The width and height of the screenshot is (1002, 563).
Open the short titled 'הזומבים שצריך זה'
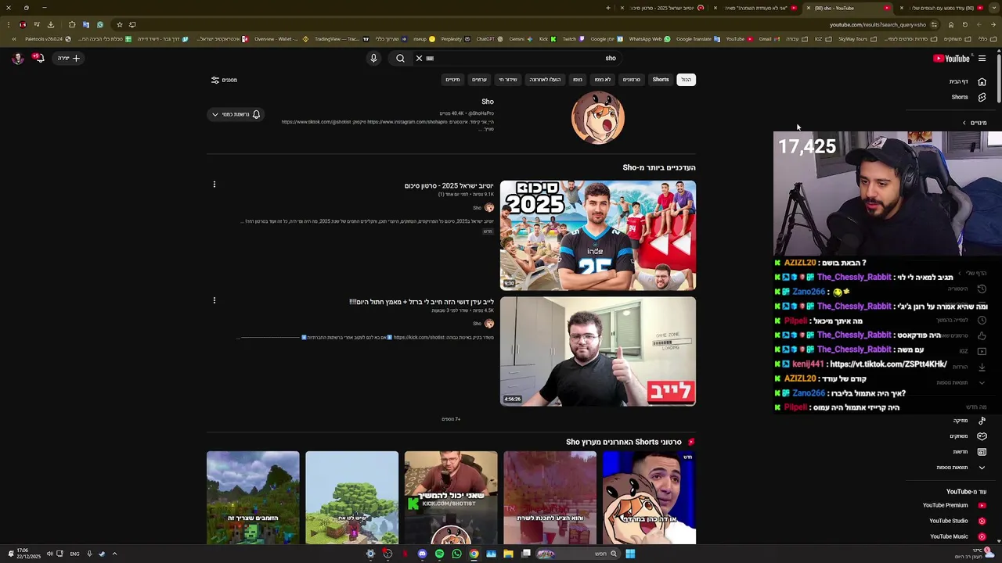click(x=253, y=497)
